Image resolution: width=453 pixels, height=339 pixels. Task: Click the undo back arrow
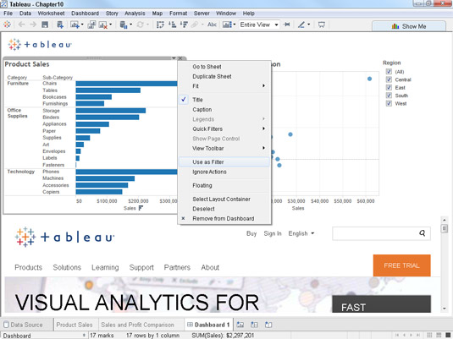[x=21, y=25]
